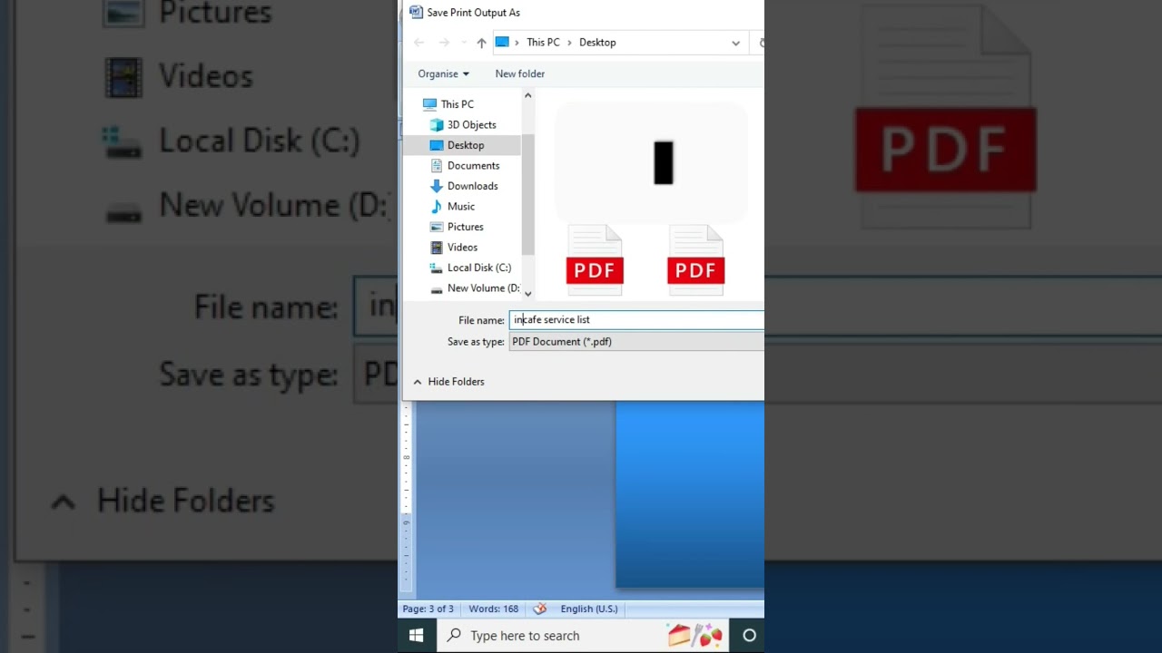Viewport: 1162px width, 653px height.
Task: Click the PC icon in address bar
Action: click(502, 42)
